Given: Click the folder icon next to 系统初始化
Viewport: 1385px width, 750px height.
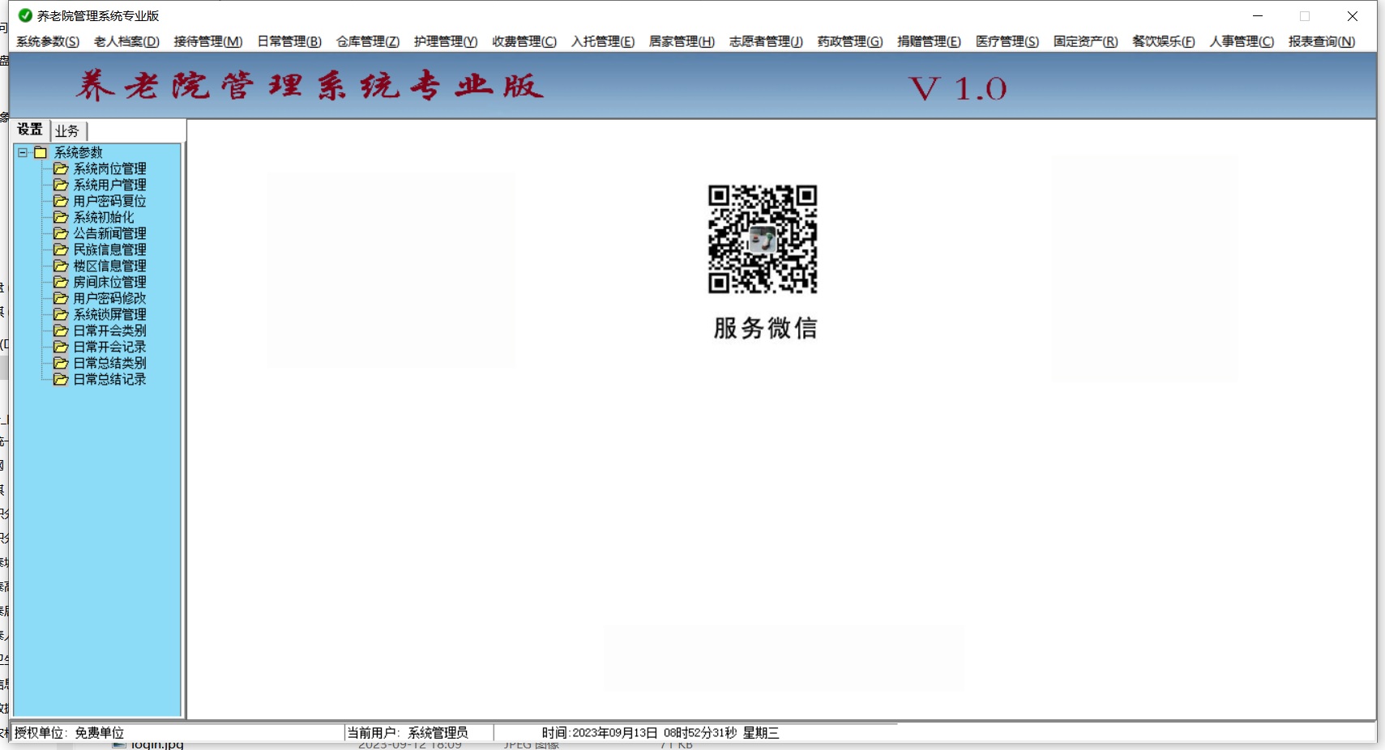Looking at the screenshot, I should [60, 217].
